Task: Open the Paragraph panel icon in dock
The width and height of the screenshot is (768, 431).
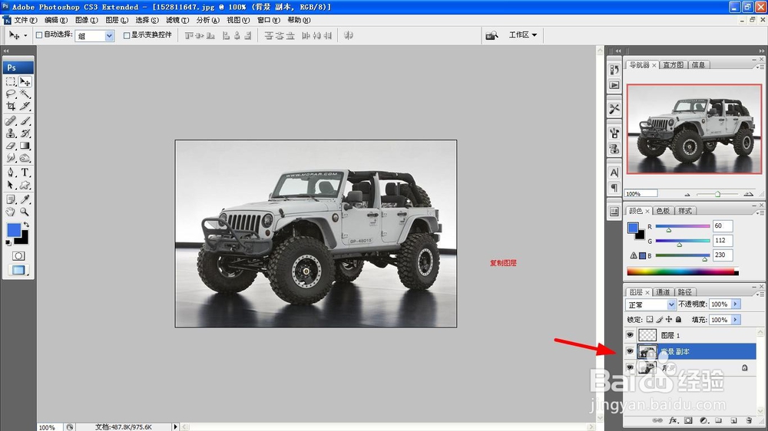Action: click(614, 187)
